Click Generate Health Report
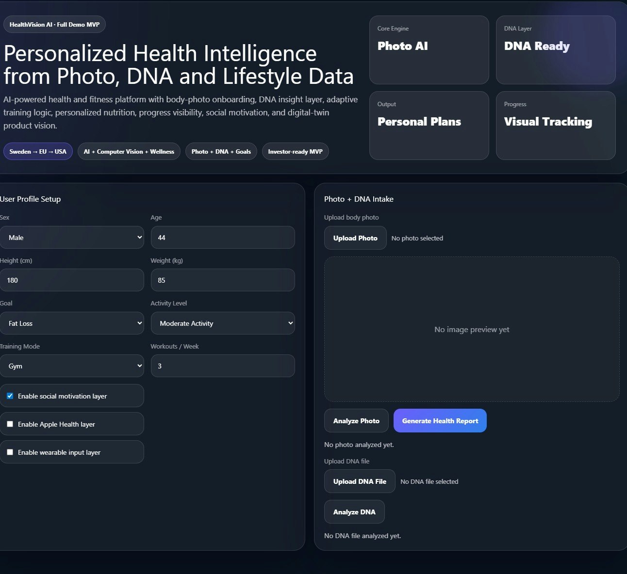The width and height of the screenshot is (627, 574). tap(439, 420)
